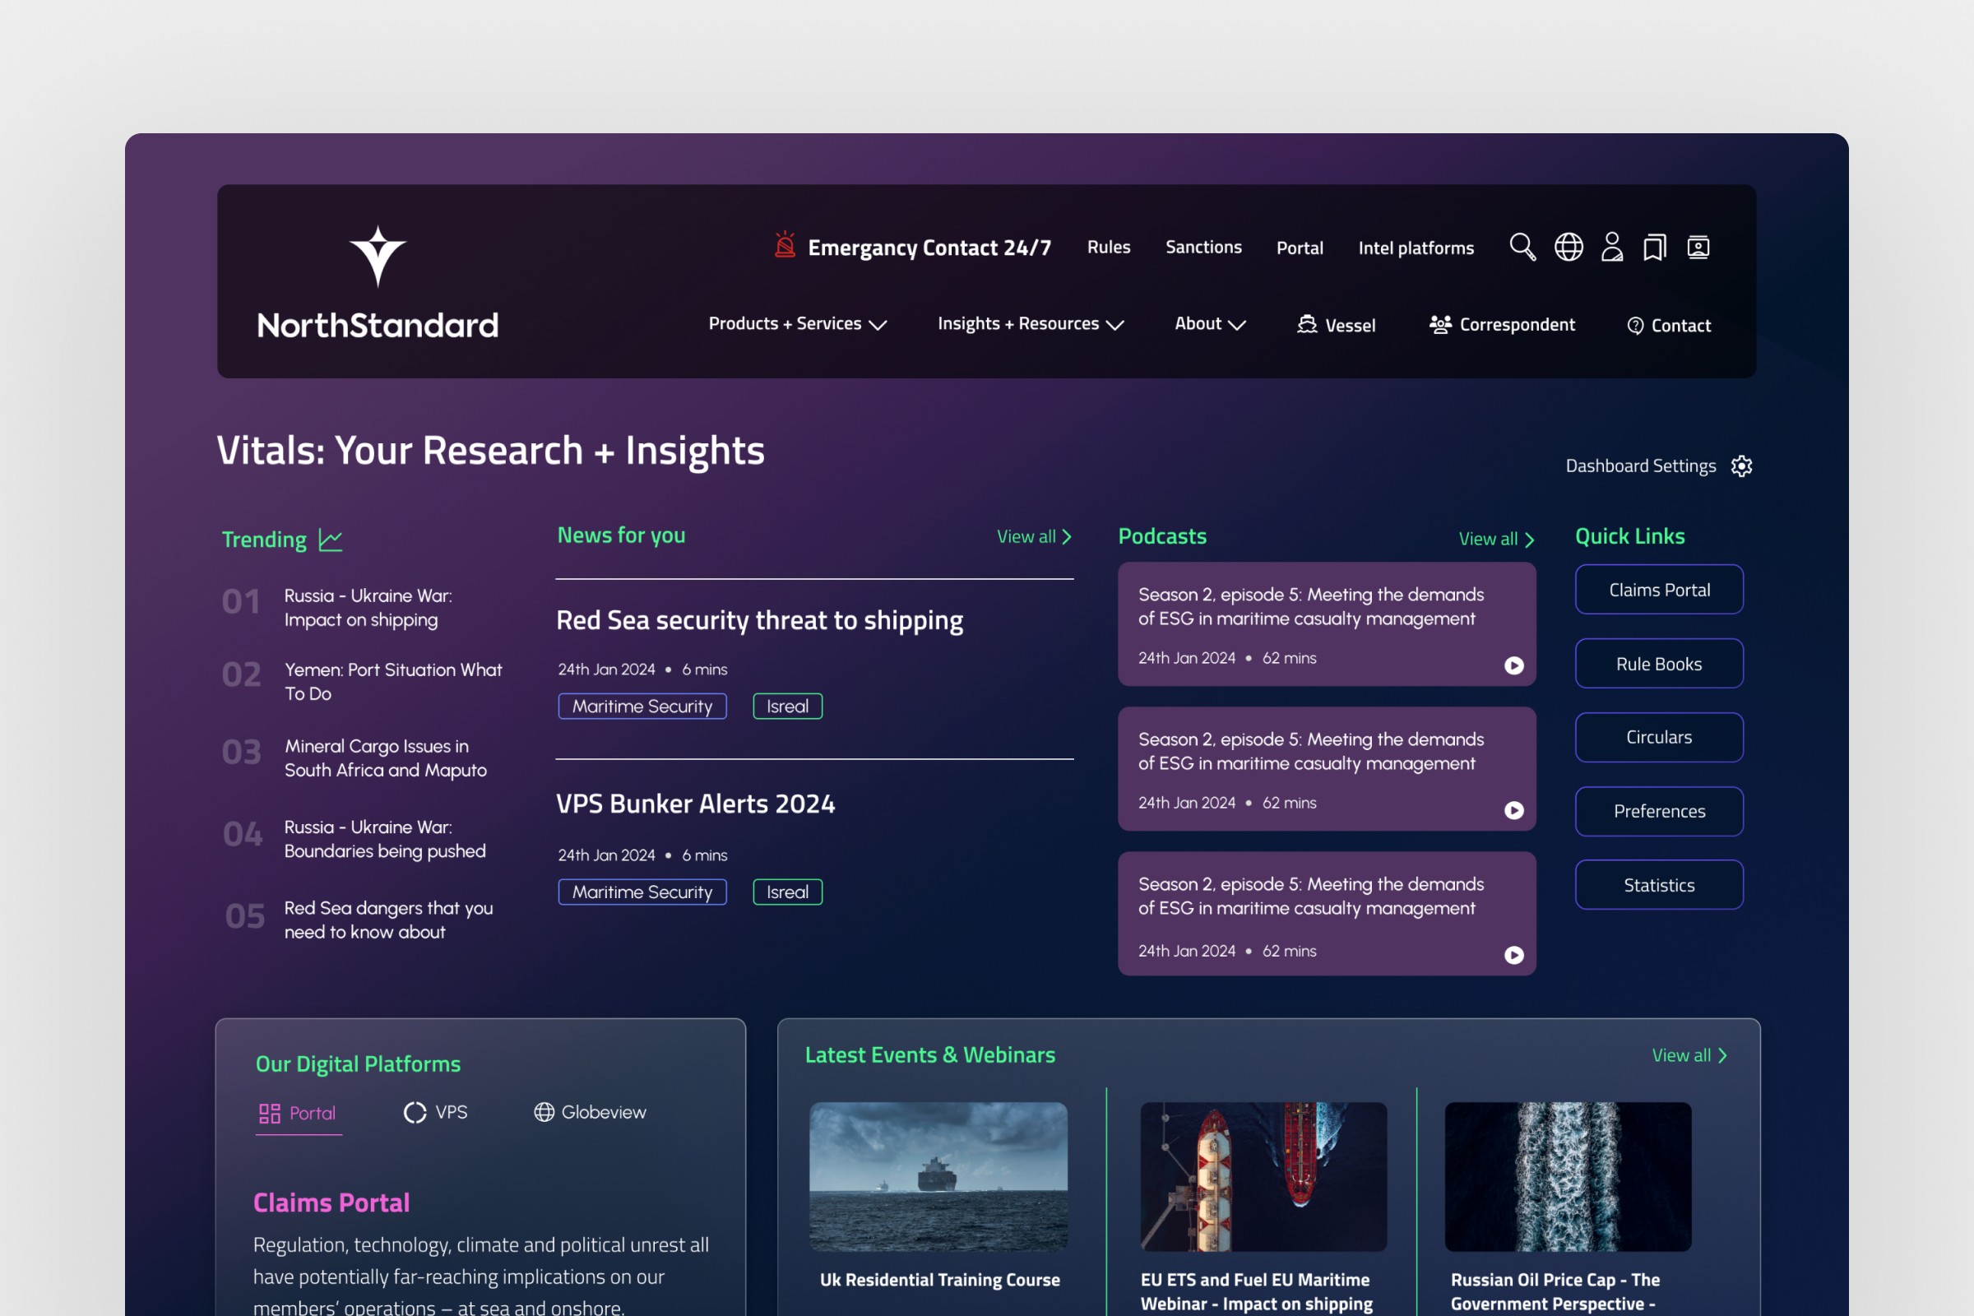Open the bookmarks icon in header
This screenshot has height=1316, width=1974.
coord(1654,247)
